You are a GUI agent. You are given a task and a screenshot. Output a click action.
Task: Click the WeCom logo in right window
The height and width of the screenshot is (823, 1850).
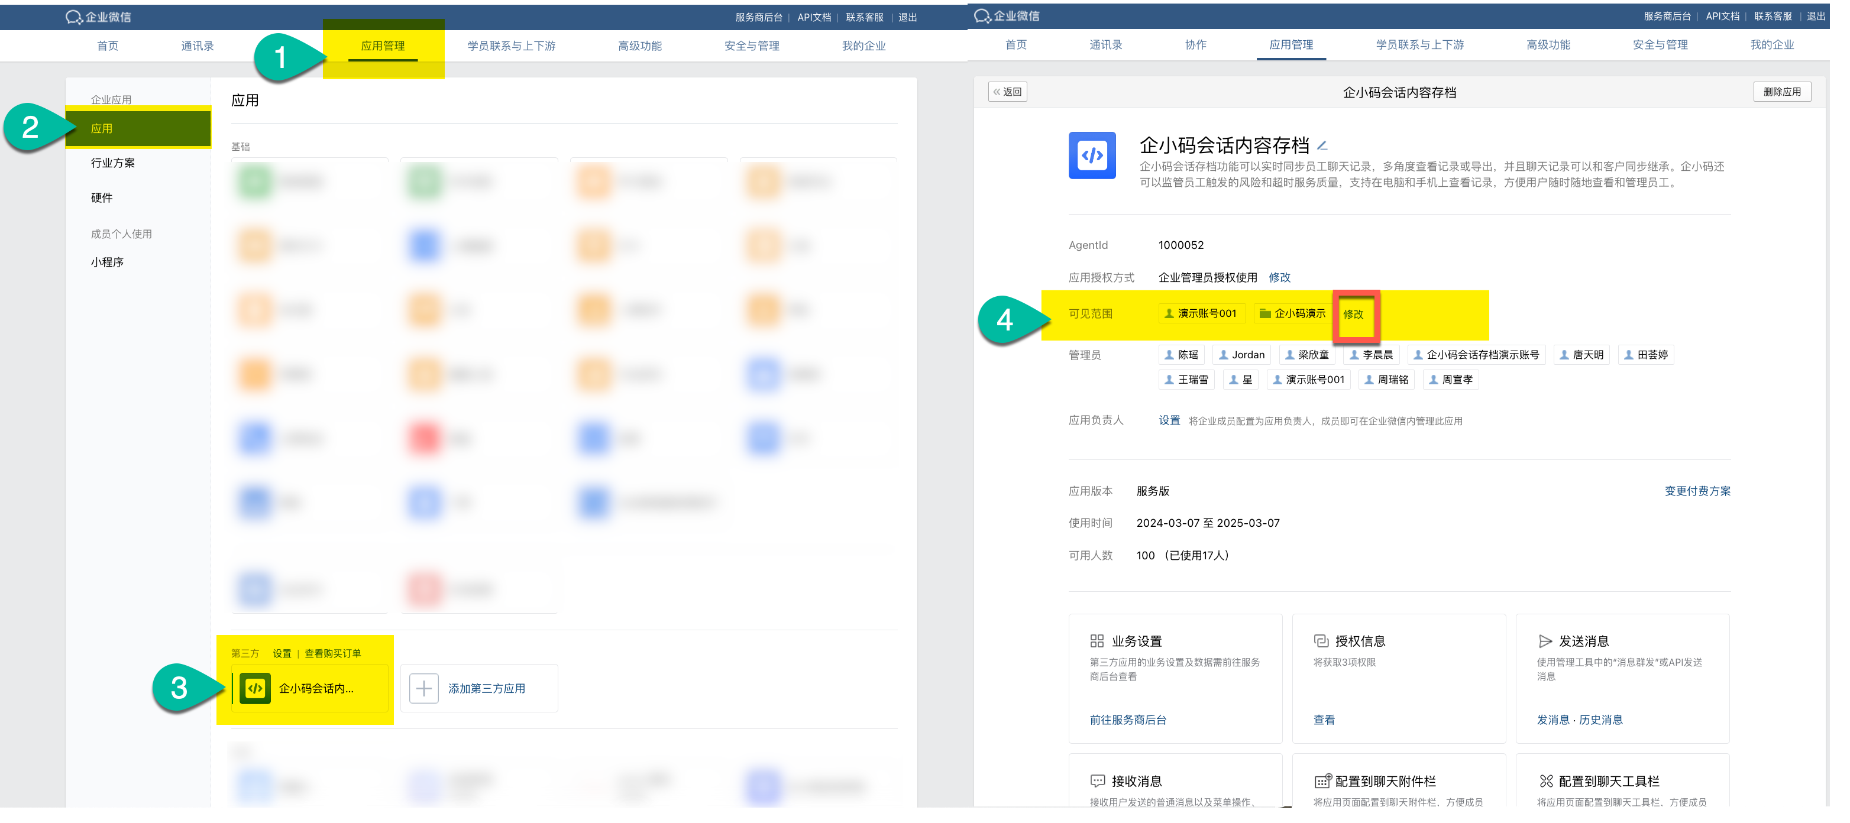tap(1007, 16)
